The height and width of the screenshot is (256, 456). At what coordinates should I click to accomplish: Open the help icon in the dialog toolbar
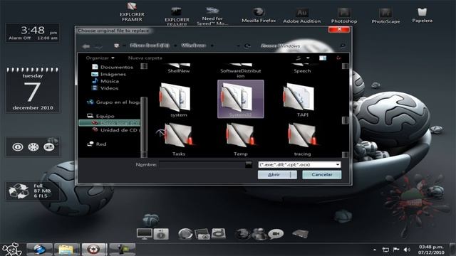pos(338,58)
